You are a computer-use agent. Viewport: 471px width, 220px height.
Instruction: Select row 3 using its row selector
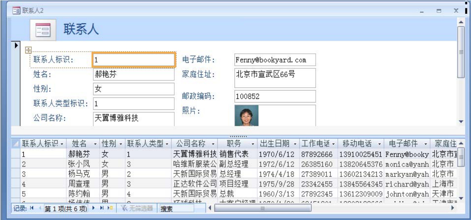tap(16, 174)
